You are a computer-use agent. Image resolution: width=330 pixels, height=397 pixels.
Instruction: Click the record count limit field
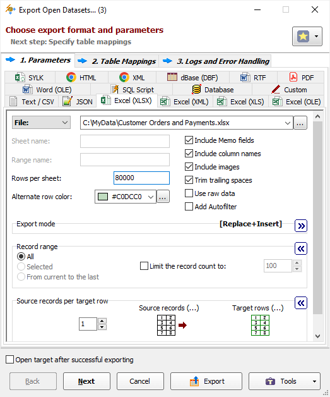pos(278,266)
